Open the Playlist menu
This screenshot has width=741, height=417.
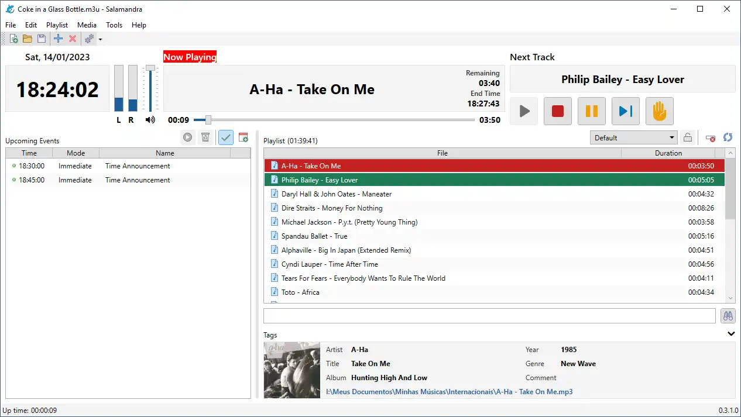tap(57, 25)
